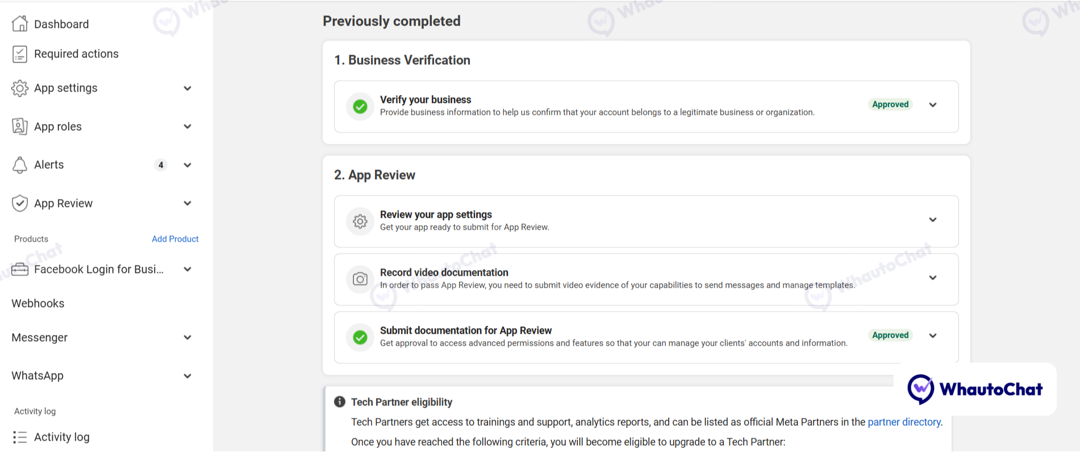Click the Approved badge for Submit documentation

point(890,335)
